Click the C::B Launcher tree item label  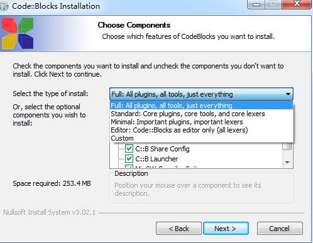coord(156,159)
